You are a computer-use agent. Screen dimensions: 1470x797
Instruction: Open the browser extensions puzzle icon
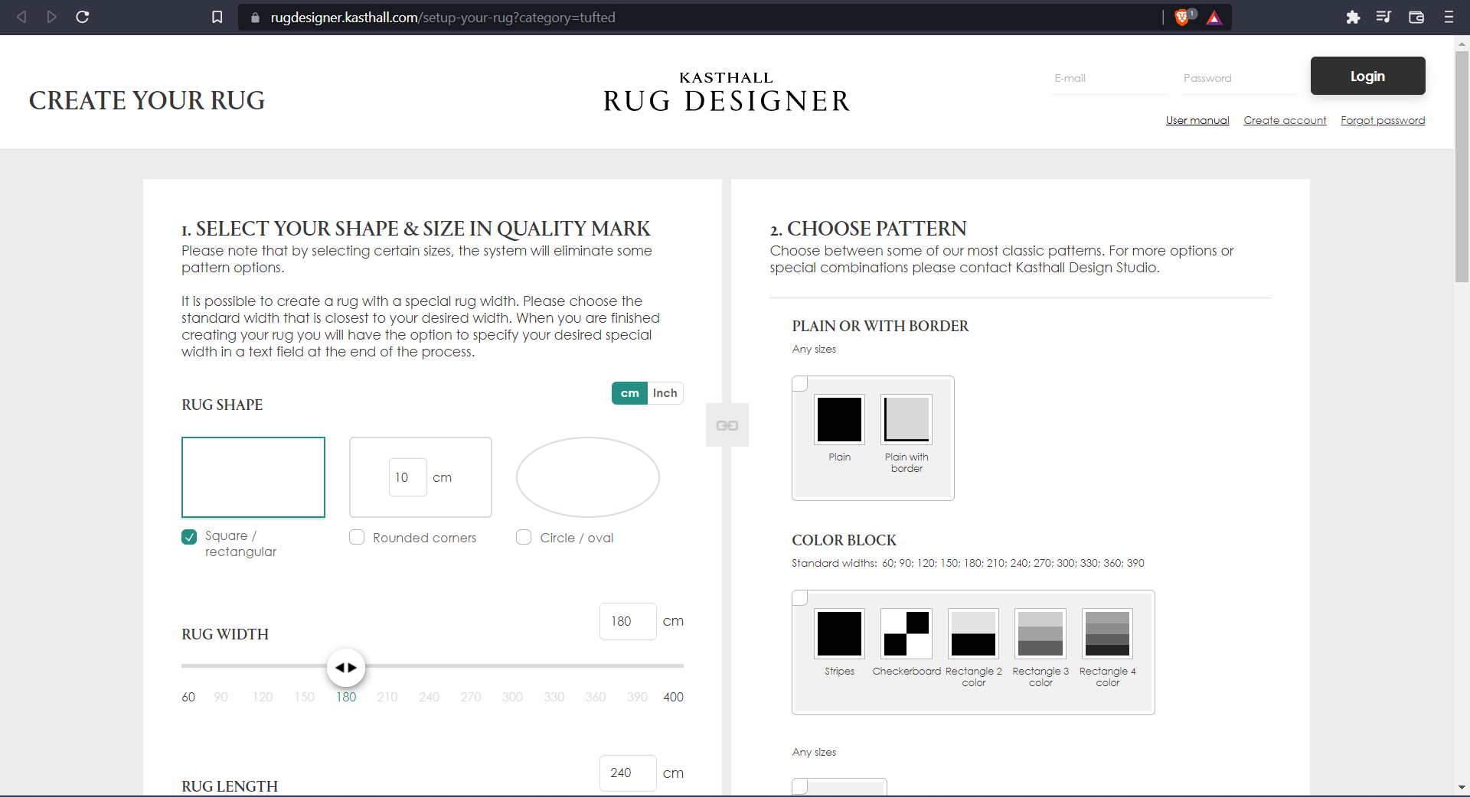tap(1353, 17)
